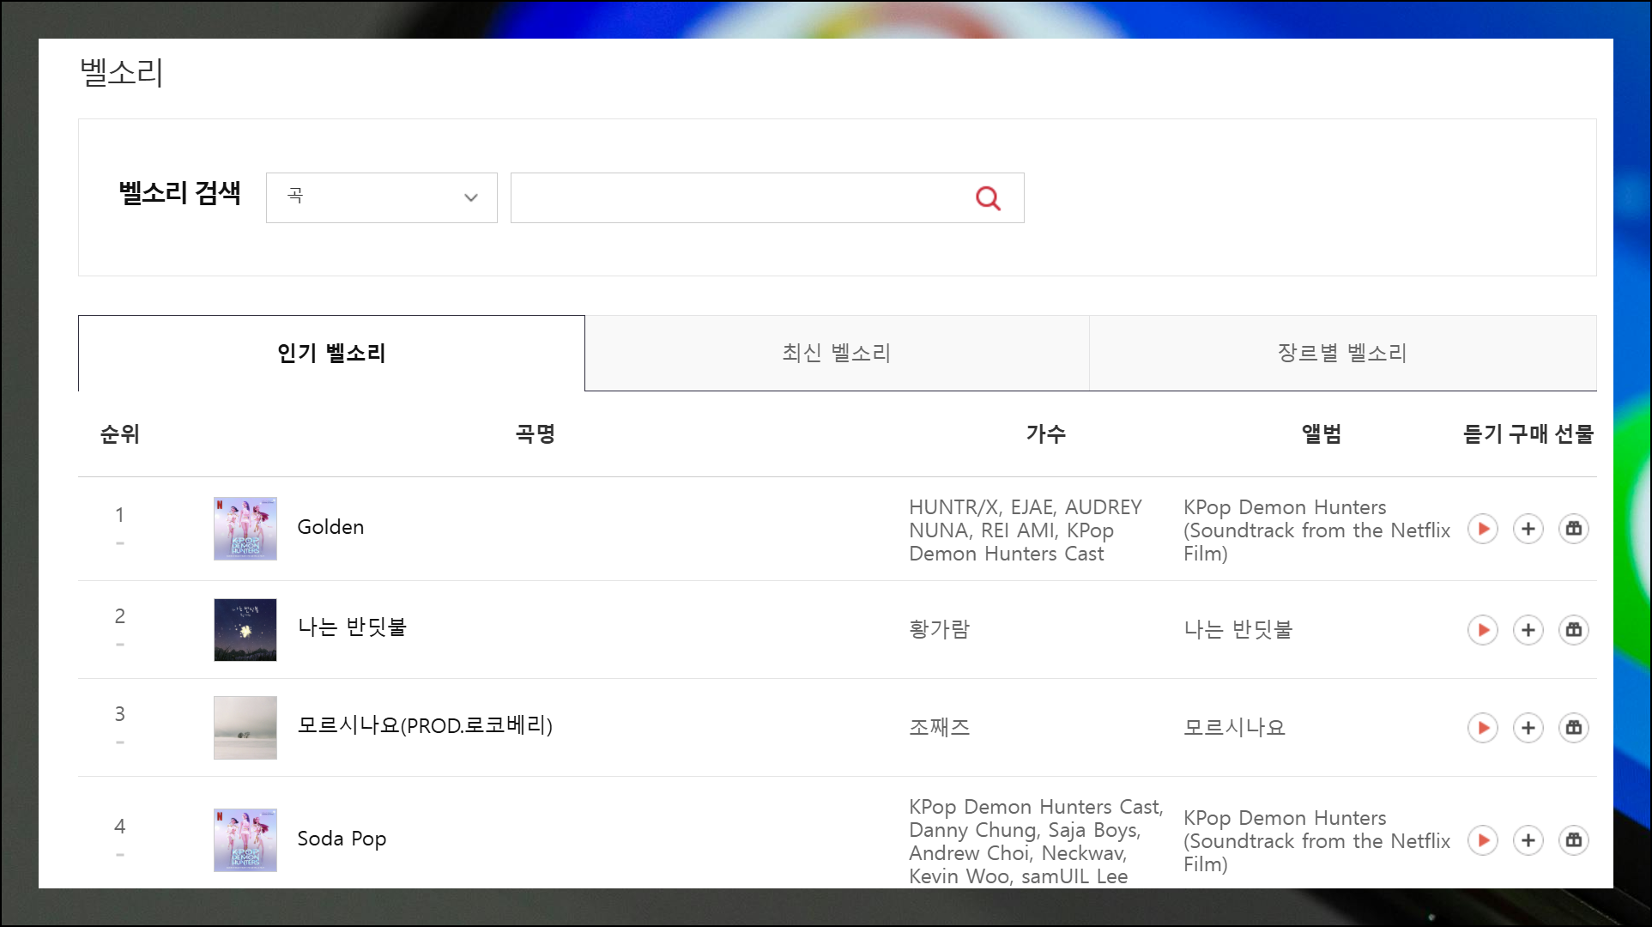Click the plus icon for 나는 반딧불

click(1528, 630)
